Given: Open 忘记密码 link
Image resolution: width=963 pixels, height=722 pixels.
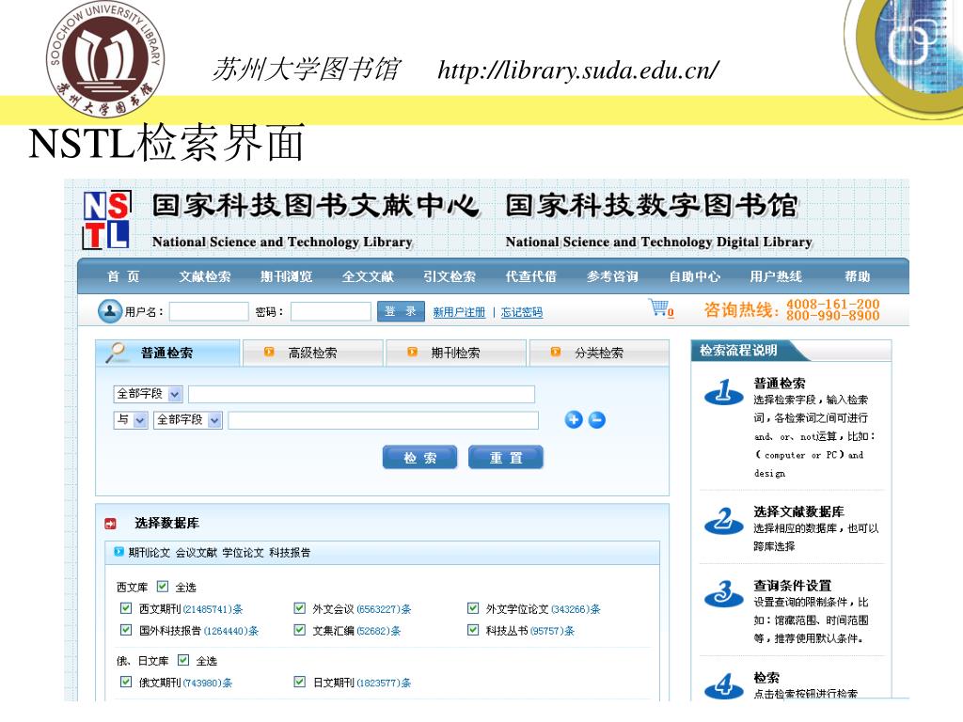Looking at the screenshot, I should pos(521,312).
